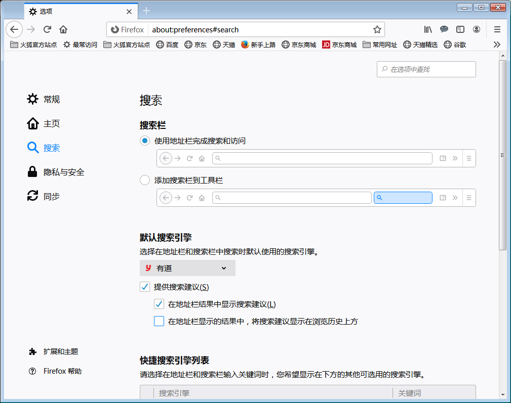Open the 有道 default search engine dropdown
This screenshot has width=511, height=403.
pyautogui.click(x=187, y=268)
